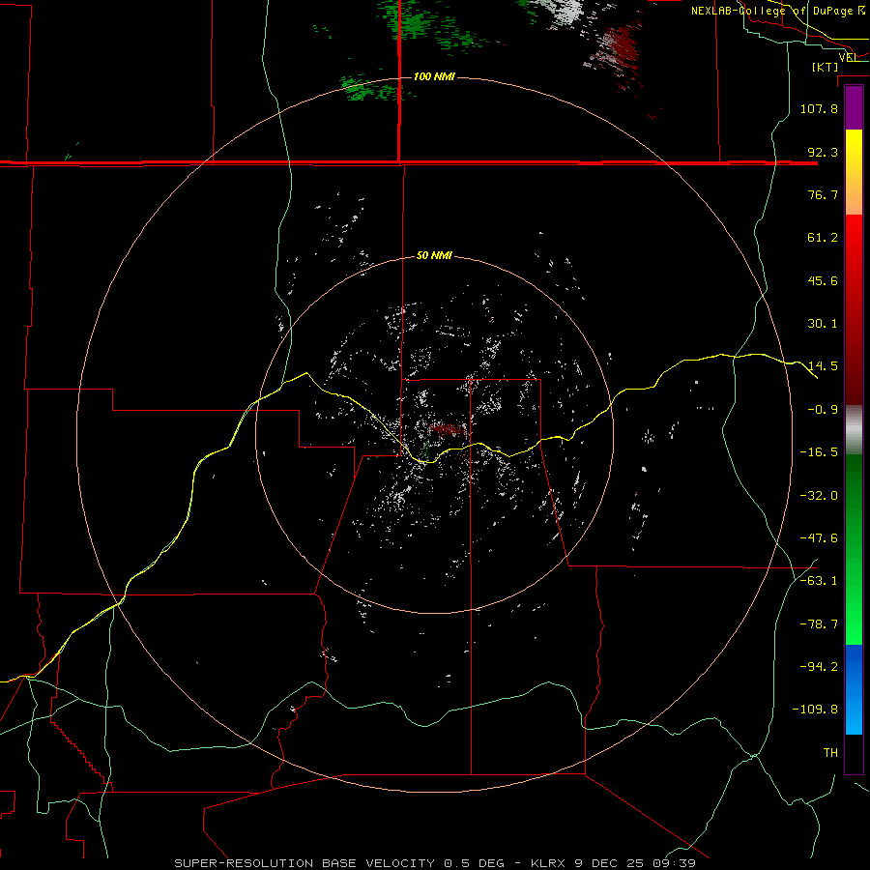
Task: Click the yellow-orange segment of the color bar
Action: pyautogui.click(x=854, y=172)
